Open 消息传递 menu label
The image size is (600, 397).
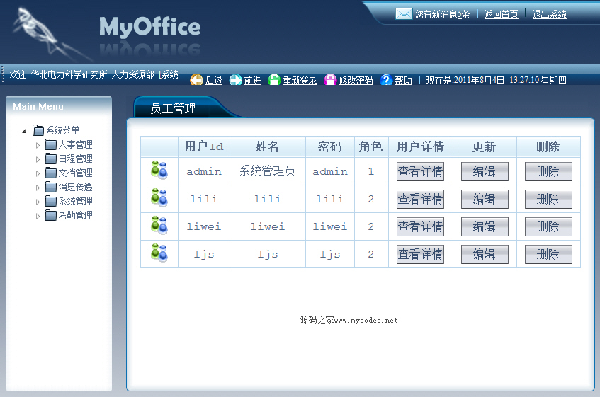75,187
